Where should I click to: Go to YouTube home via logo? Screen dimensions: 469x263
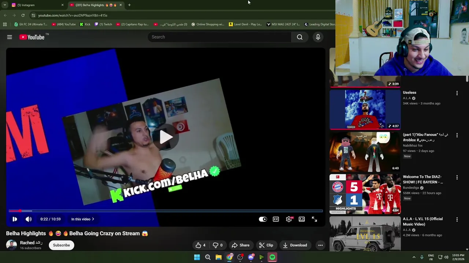click(x=32, y=37)
